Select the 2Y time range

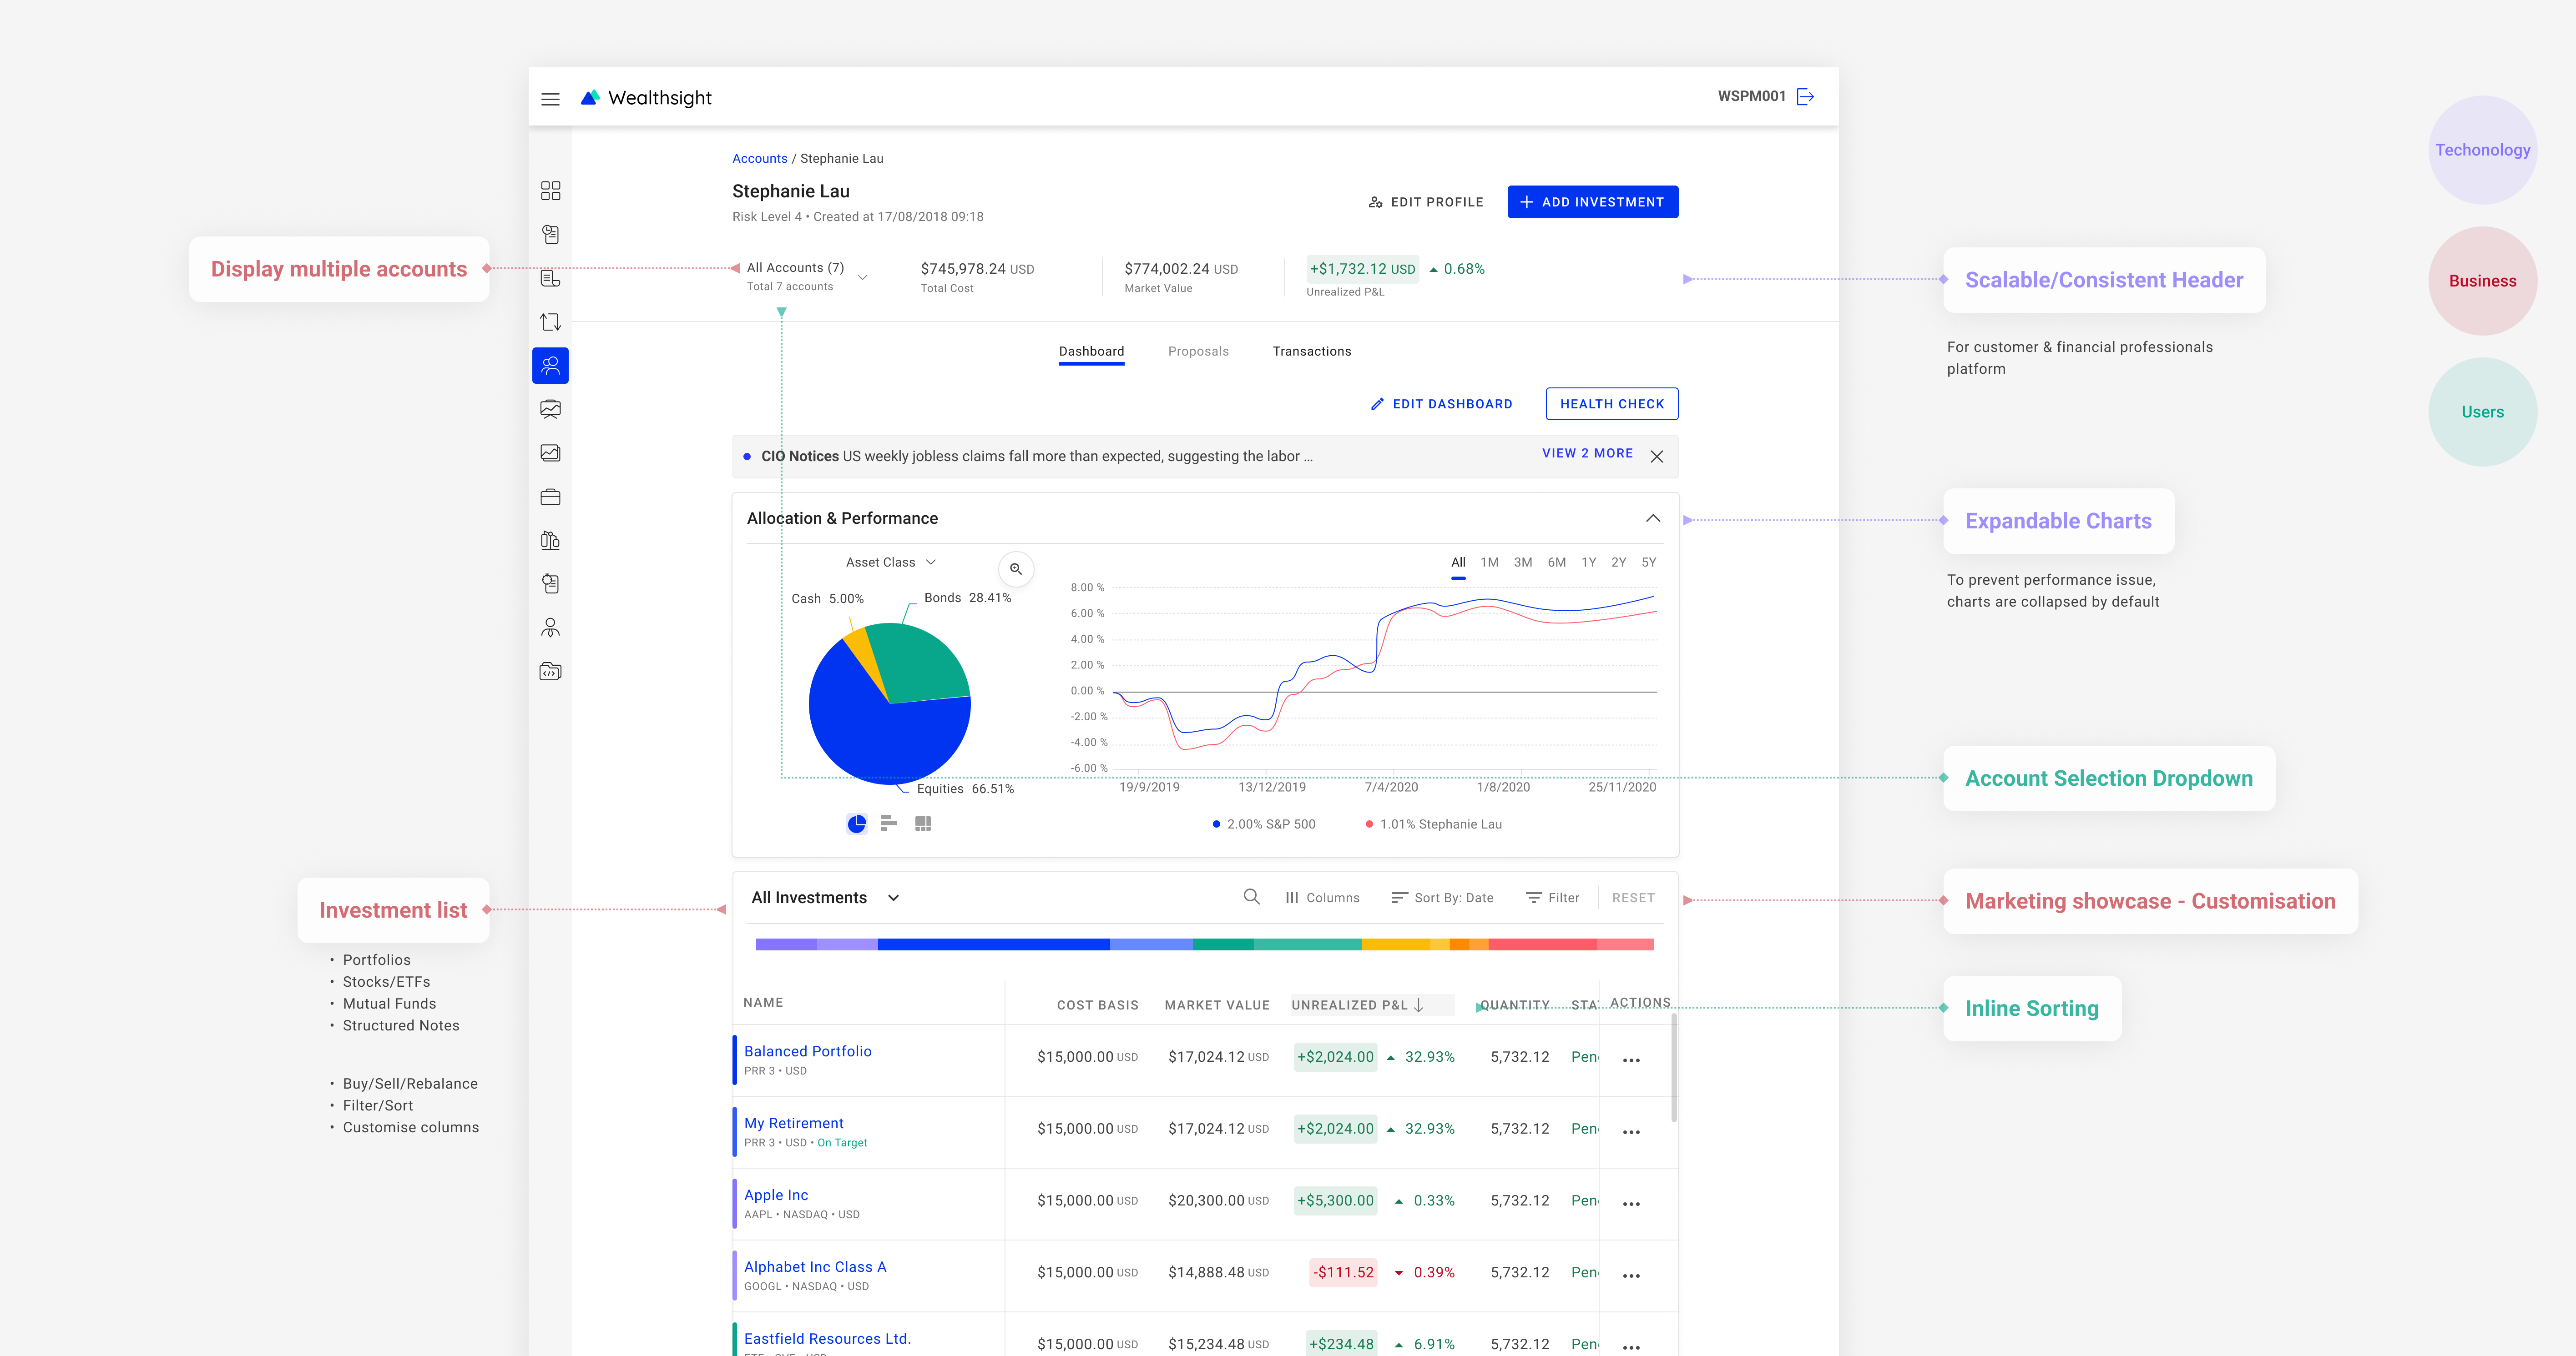click(1619, 562)
